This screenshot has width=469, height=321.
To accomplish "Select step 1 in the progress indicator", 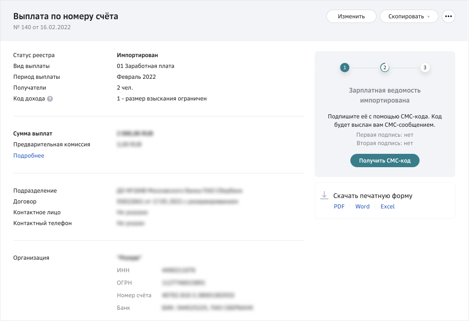I will [x=345, y=68].
